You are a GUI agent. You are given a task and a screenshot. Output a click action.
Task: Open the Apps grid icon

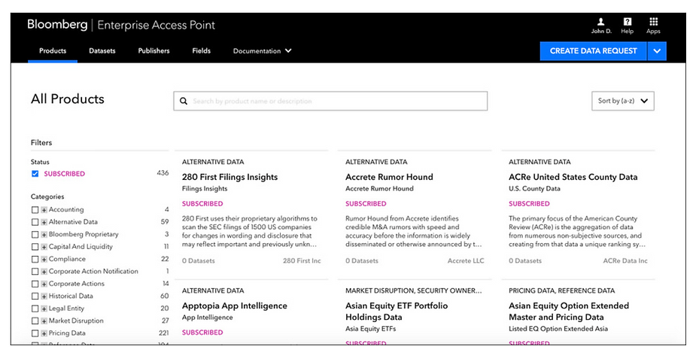coord(653,22)
